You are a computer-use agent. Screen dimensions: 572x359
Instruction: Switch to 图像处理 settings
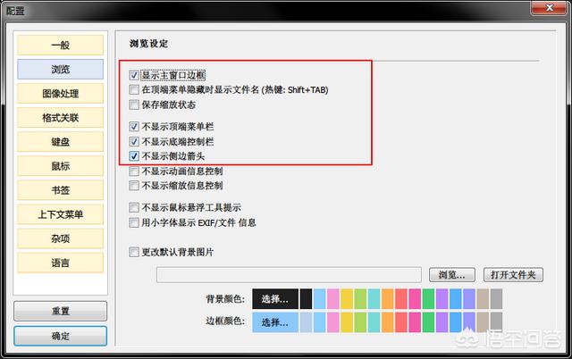point(60,93)
